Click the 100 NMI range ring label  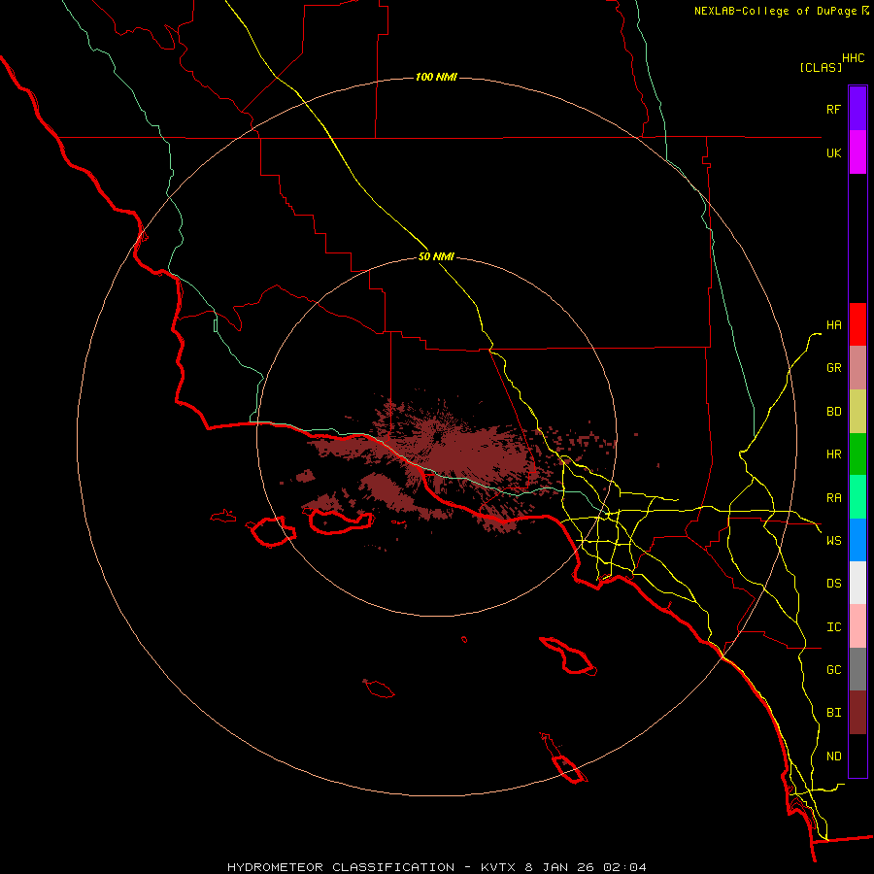pos(436,77)
